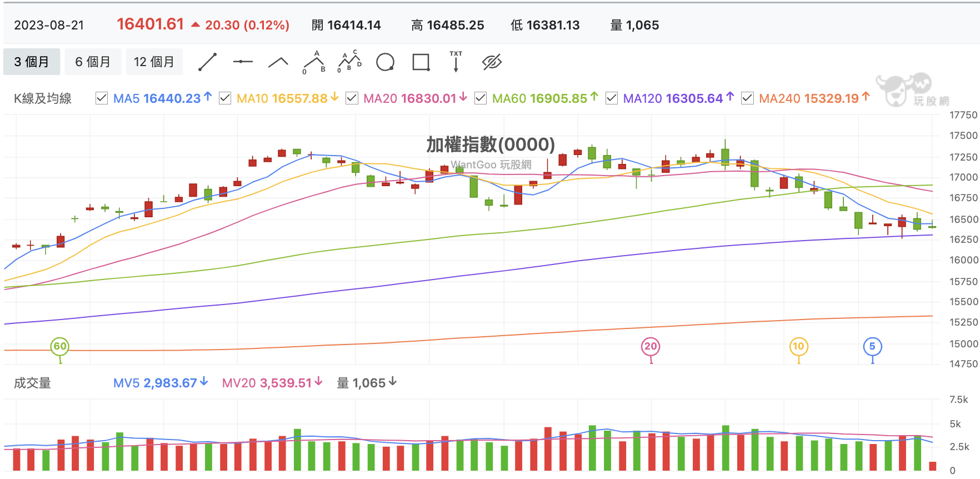Click the pink 20 MA marker
980x479 pixels.
tap(651, 347)
